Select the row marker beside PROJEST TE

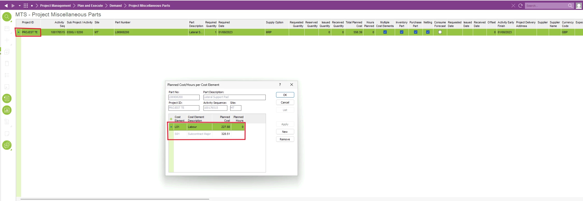click(x=19, y=32)
